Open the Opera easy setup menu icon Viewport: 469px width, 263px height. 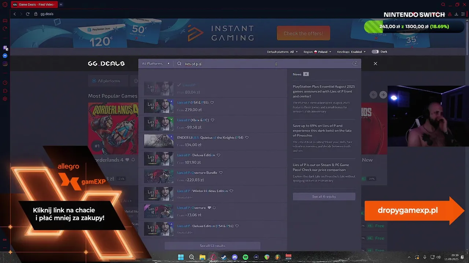pos(463,14)
